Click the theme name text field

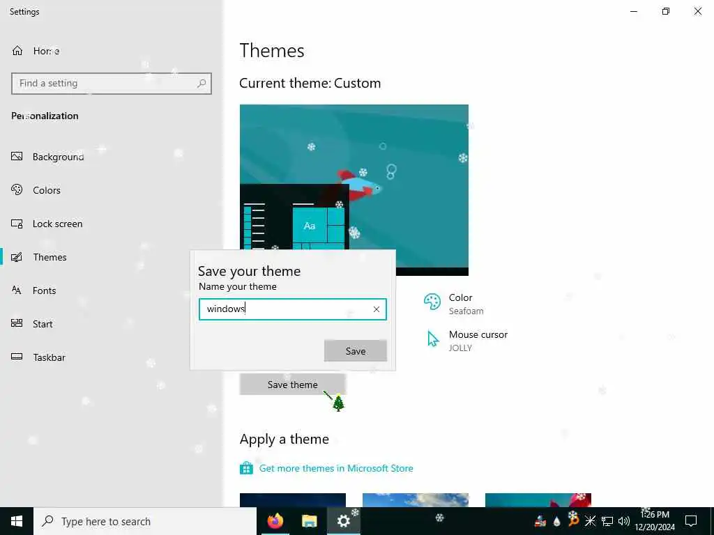click(292, 309)
